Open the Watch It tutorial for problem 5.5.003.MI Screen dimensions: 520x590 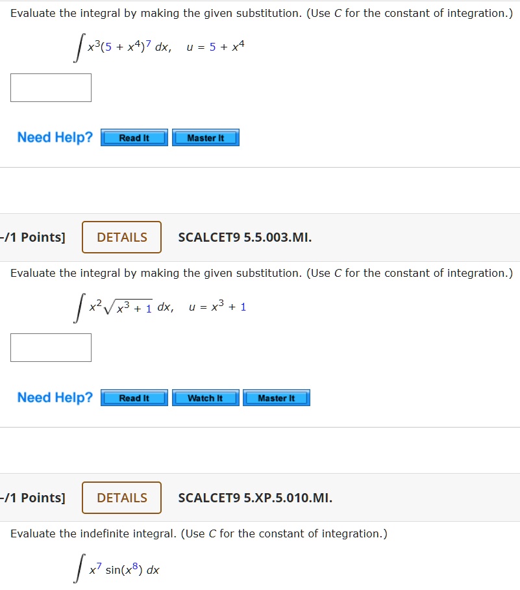click(205, 398)
